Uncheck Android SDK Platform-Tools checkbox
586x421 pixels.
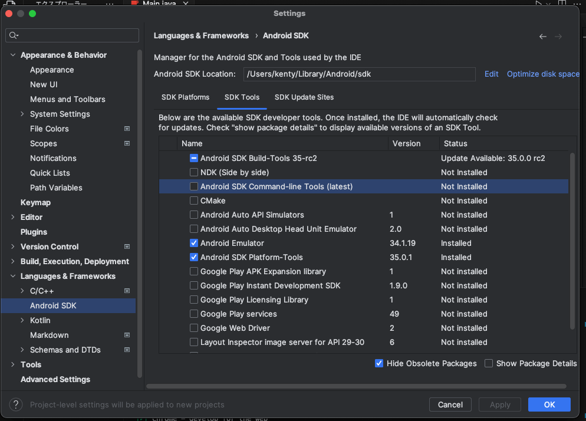coord(193,257)
